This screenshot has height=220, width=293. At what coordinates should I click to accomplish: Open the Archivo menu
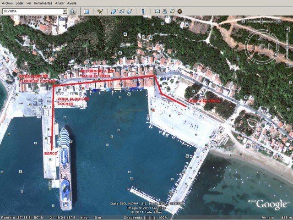pyautogui.click(x=7, y=3)
